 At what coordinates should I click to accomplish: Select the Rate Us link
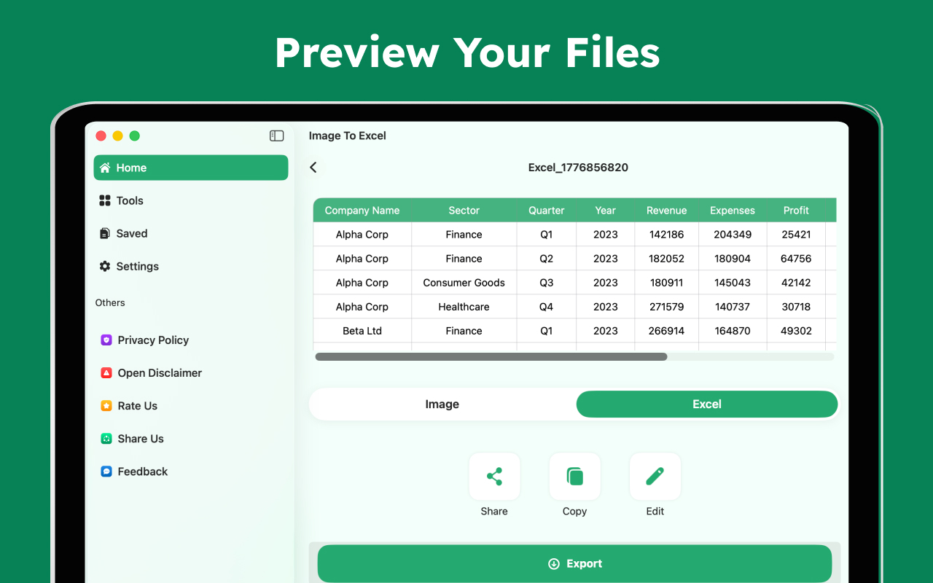138,405
